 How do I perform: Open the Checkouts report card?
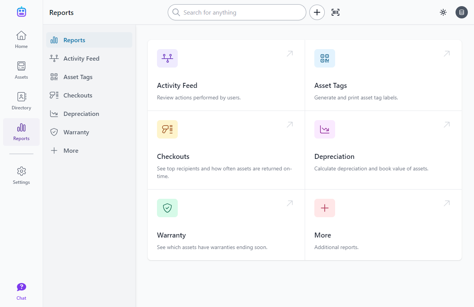click(x=226, y=150)
